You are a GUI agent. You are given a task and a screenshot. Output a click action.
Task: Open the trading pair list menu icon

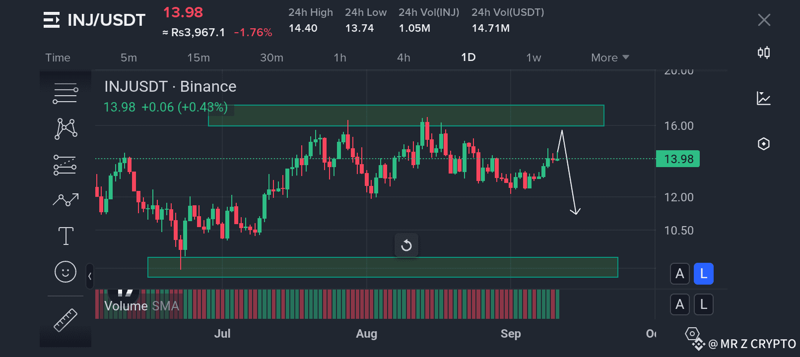click(x=52, y=20)
